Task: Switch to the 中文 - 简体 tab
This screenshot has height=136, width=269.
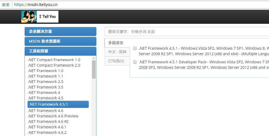Action: 117,52
